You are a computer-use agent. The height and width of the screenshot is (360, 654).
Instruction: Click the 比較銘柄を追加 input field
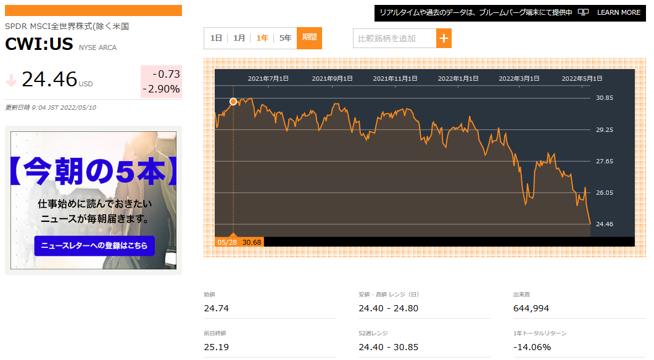click(x=395, y=38)
